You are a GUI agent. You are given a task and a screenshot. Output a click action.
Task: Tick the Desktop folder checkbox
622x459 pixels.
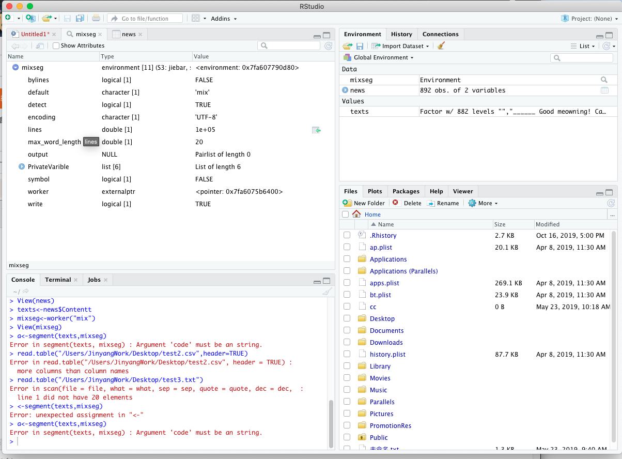click(x=347, y=319)
